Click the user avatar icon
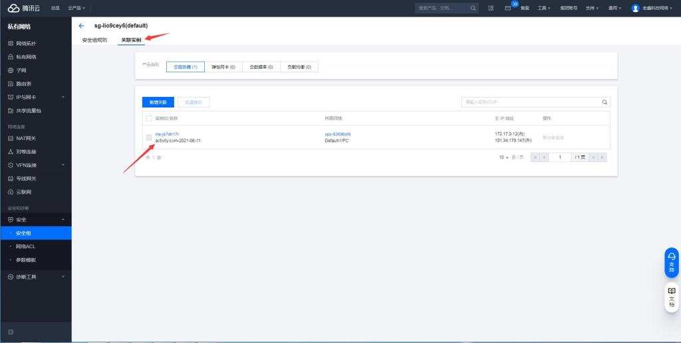Viewport: 681px width, 343px height. point(635,8)
